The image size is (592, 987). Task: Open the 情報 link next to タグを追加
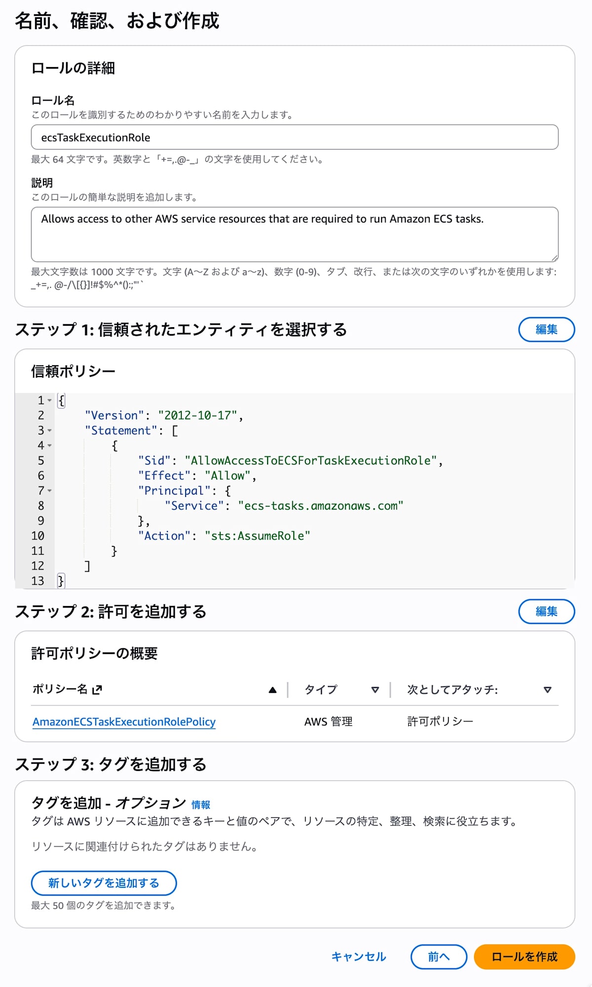201,804
